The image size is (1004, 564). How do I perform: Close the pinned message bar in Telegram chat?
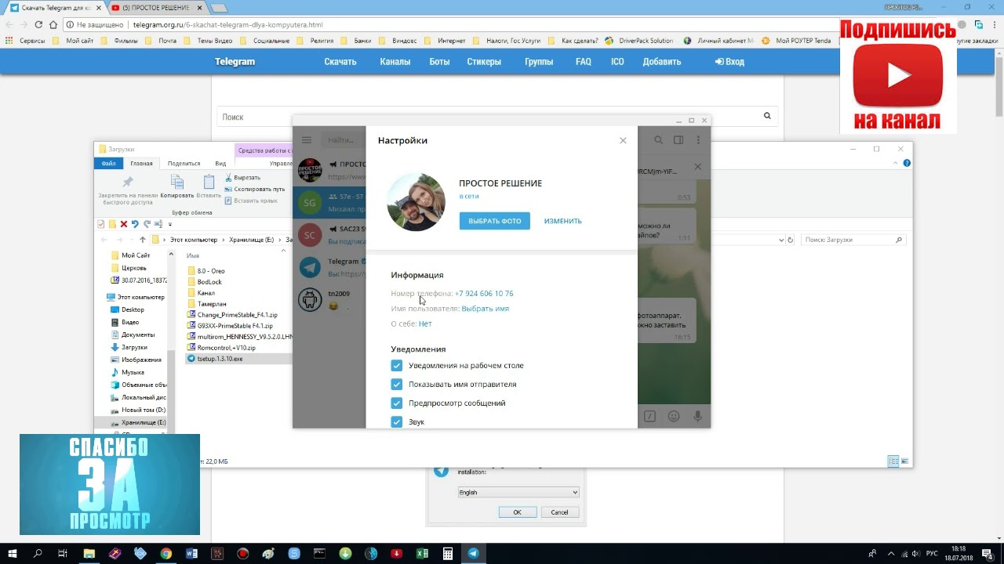point(697,167)
